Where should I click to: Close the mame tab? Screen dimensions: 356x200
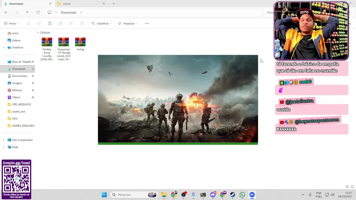click(104, 4)
